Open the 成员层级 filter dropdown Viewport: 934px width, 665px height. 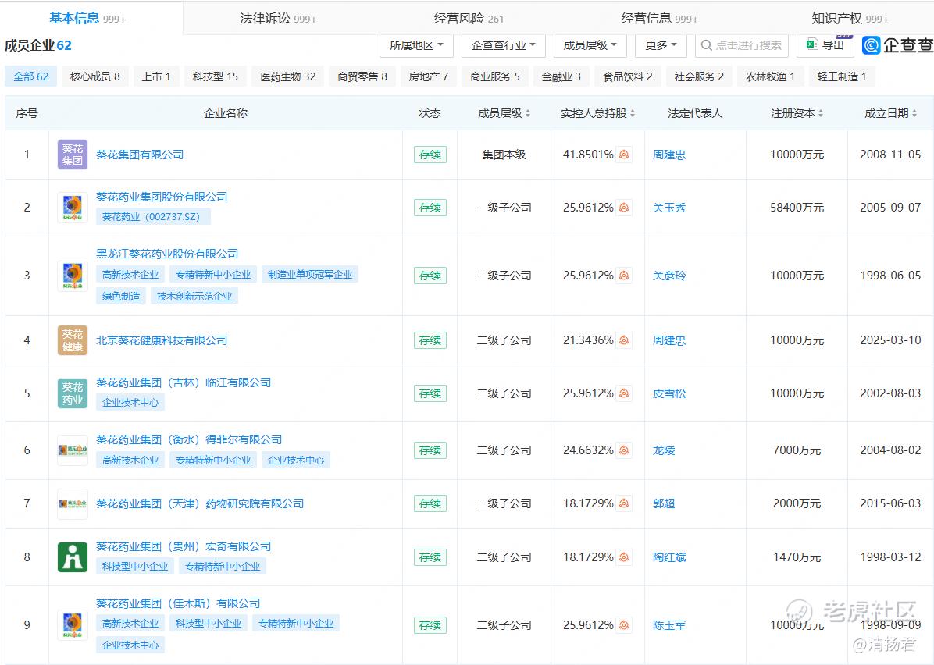point(590,45)
